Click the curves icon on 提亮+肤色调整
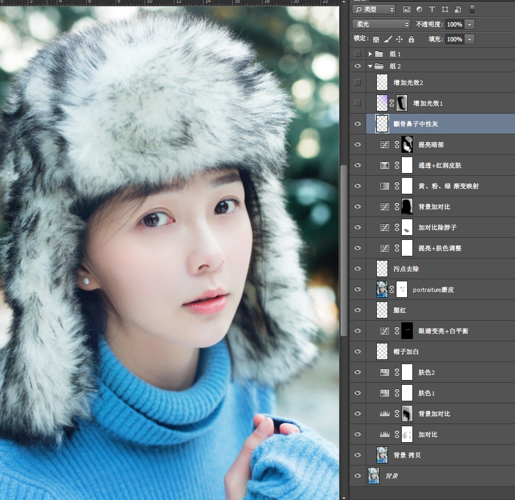Screen dimensions: 515x500 tap(385, 248)
